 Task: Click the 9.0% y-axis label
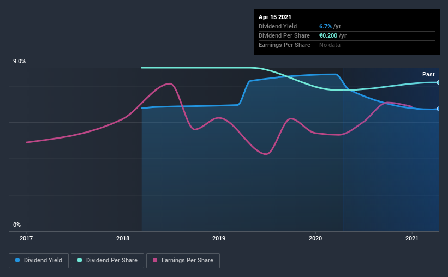pyautogui.click(x=19, y=62)
